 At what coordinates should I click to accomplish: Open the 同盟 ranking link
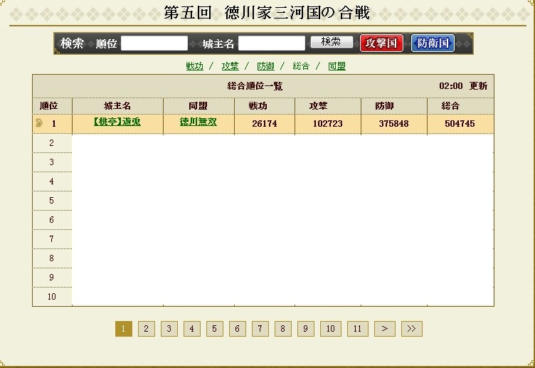click(x=337, y=66)
